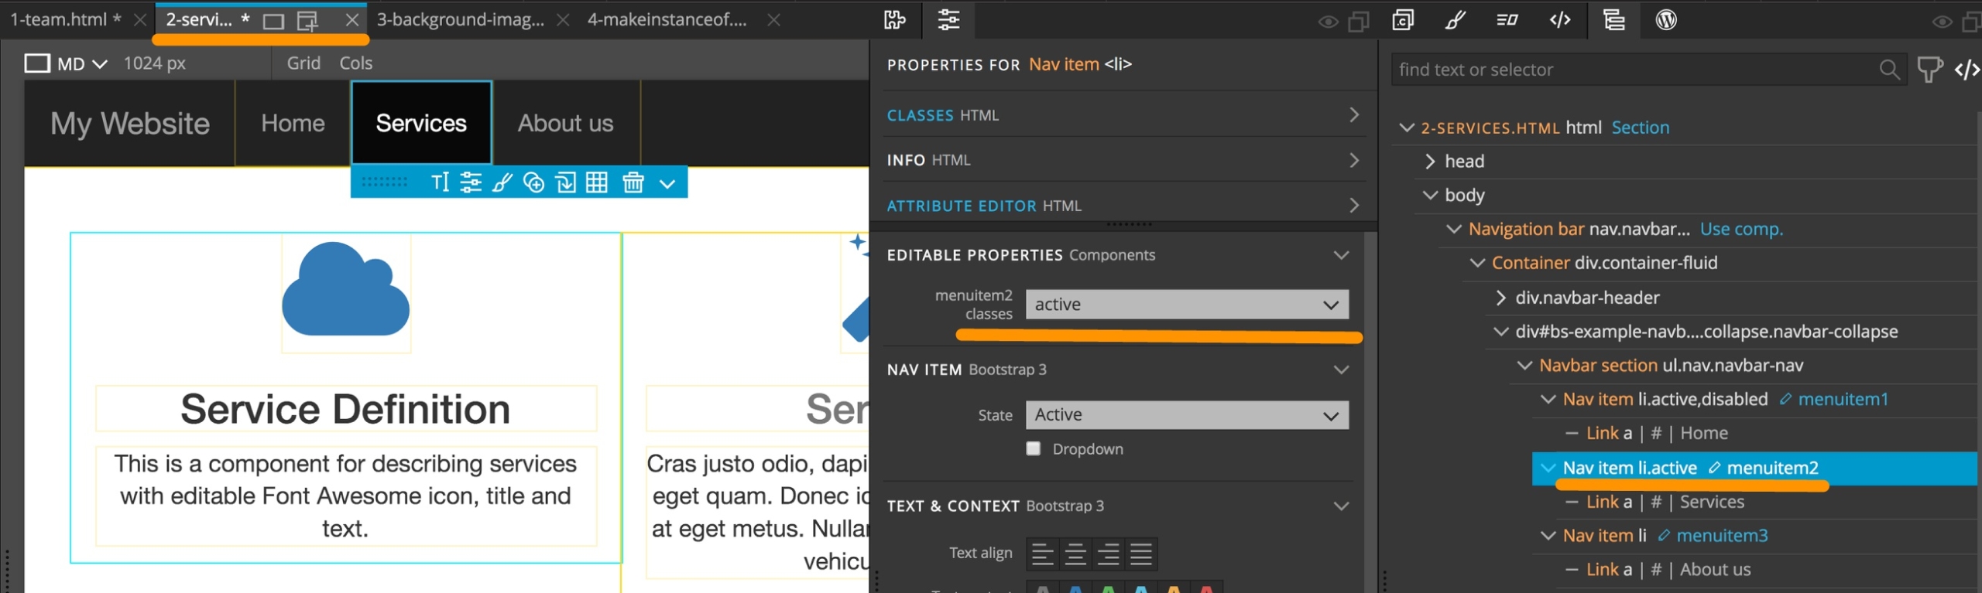The height and width of the screenshot is (593, 1982).
Task: Click the page view icon in 2-servi tab
Action: point(273,21)
